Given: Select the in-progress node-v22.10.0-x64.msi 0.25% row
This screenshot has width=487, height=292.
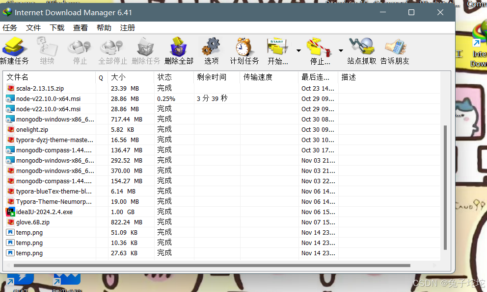Looking at the screenshot, I should (x=222, y=98).
